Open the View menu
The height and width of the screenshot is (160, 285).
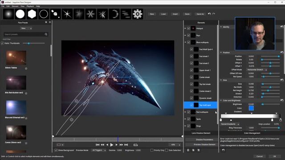tap(22, 6)
